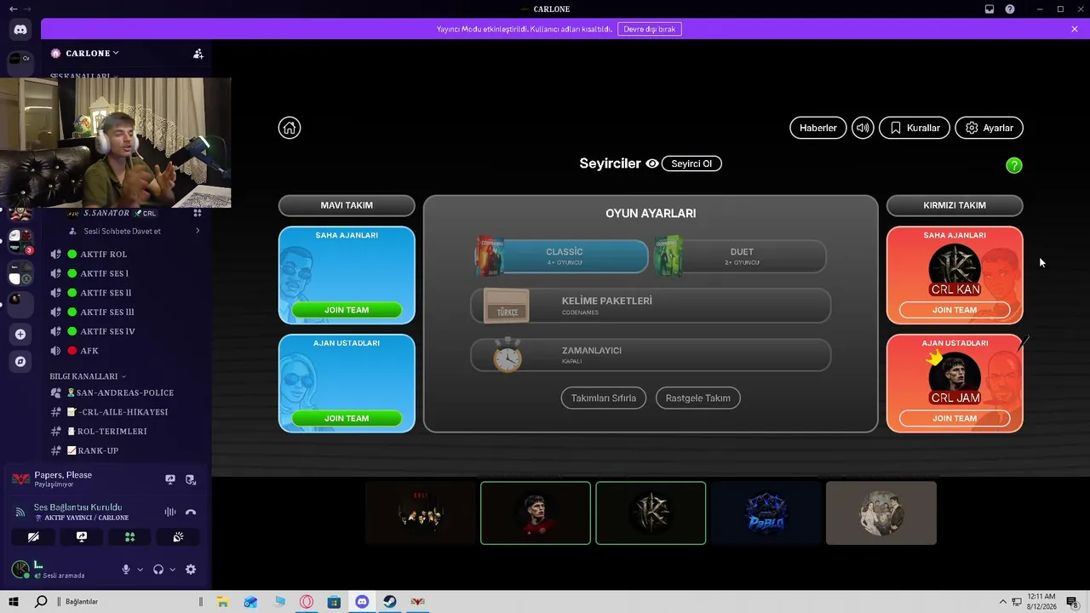
Task: Open the invite people icon beside CARLONE
Action: (198, 53)
